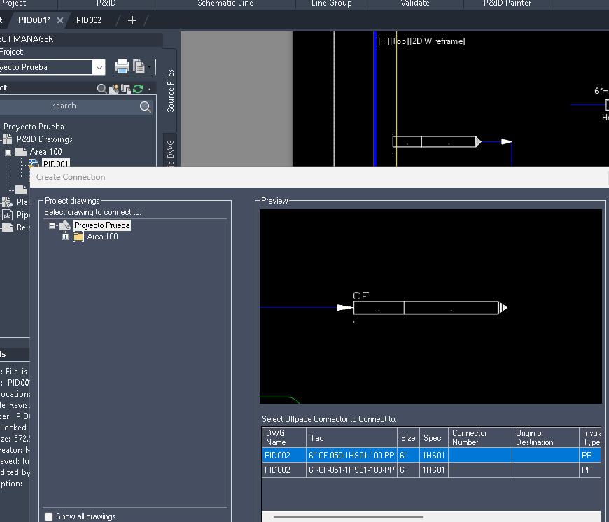Viewport: 609px width, 522px height.
Task: Collapse the Proyecto Prueba tree node
Action: click(x=52, y=225)
